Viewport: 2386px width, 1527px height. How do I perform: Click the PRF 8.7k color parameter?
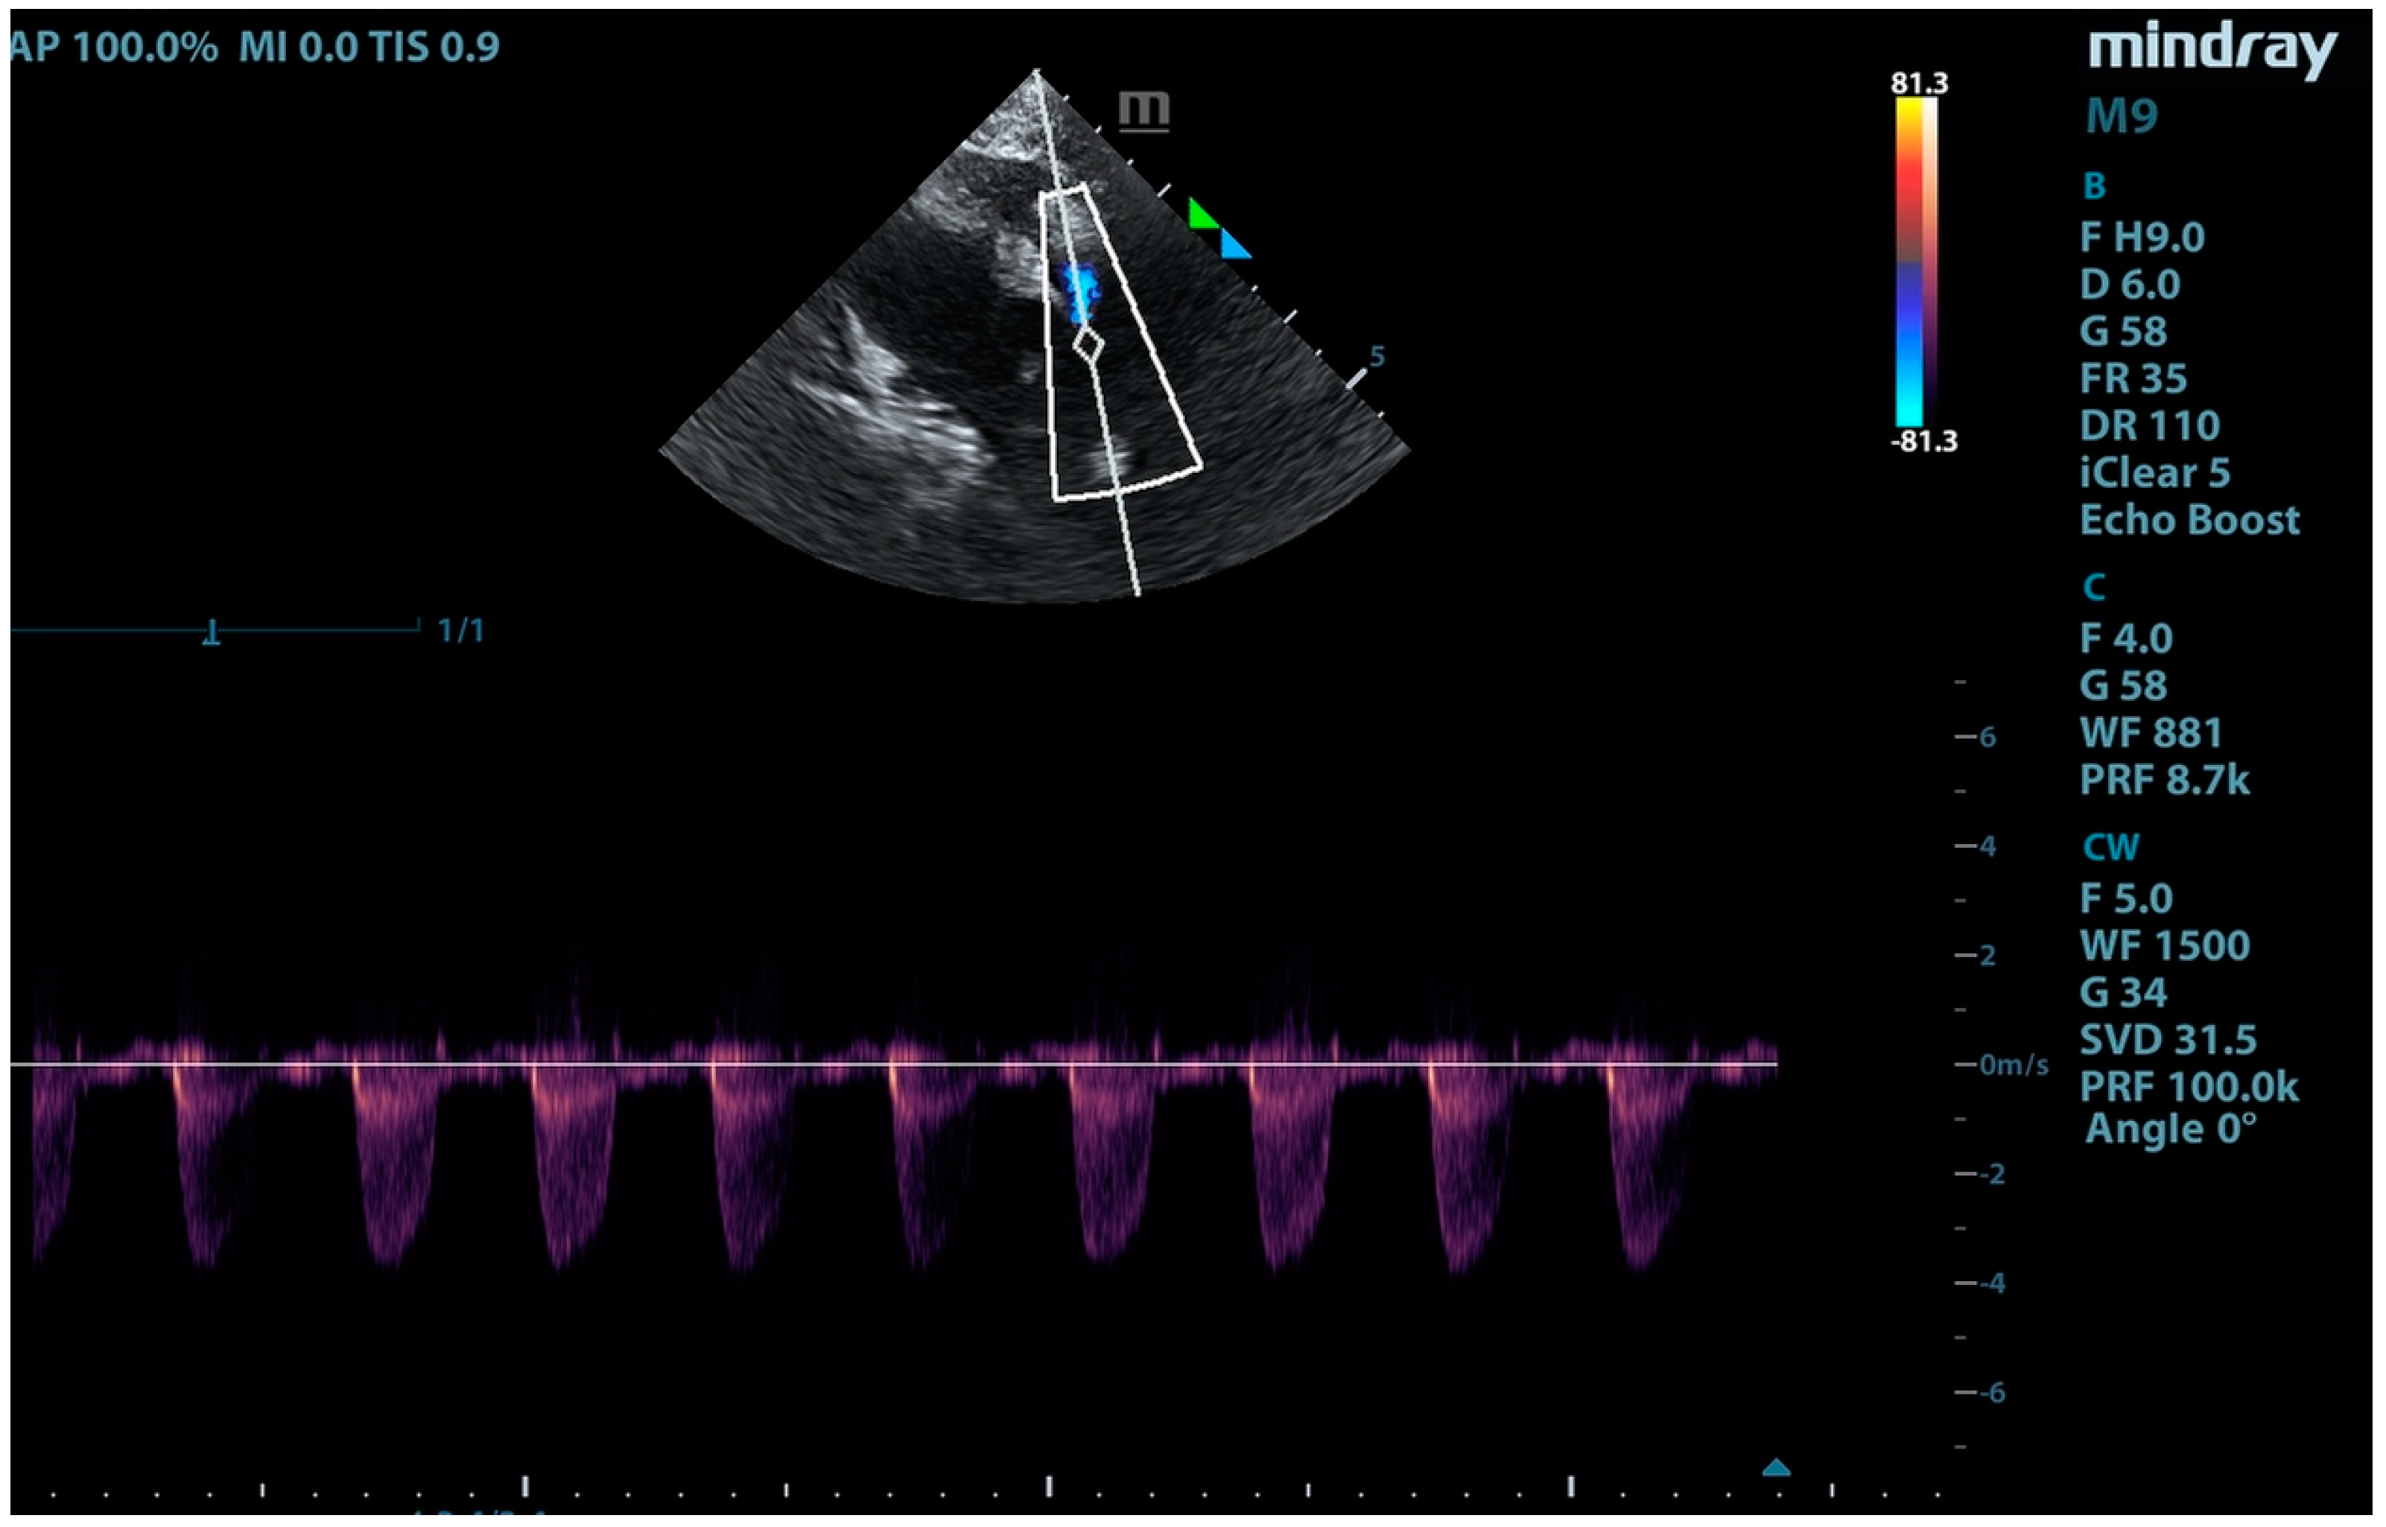tap(2164, 781)
